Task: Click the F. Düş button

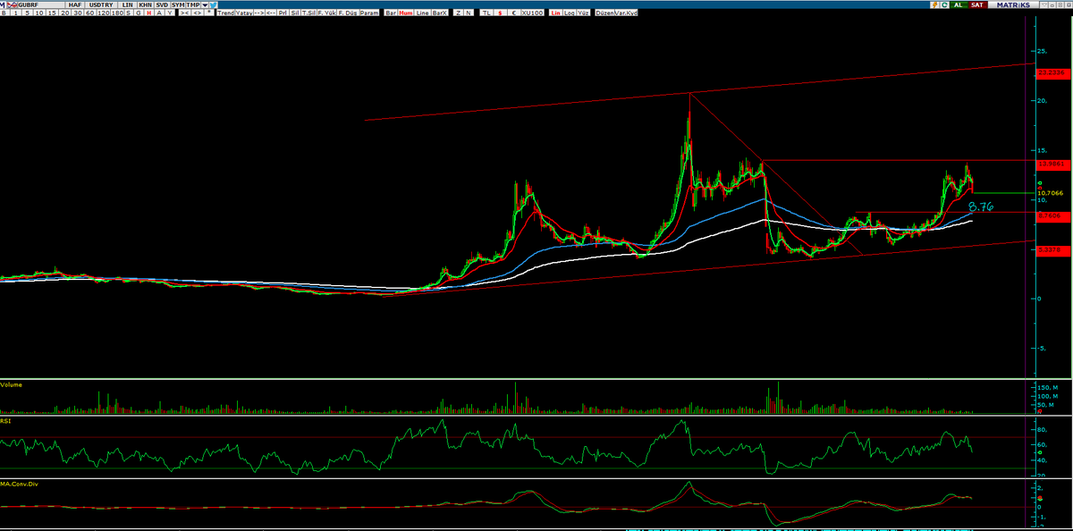Action: (347, 13)
